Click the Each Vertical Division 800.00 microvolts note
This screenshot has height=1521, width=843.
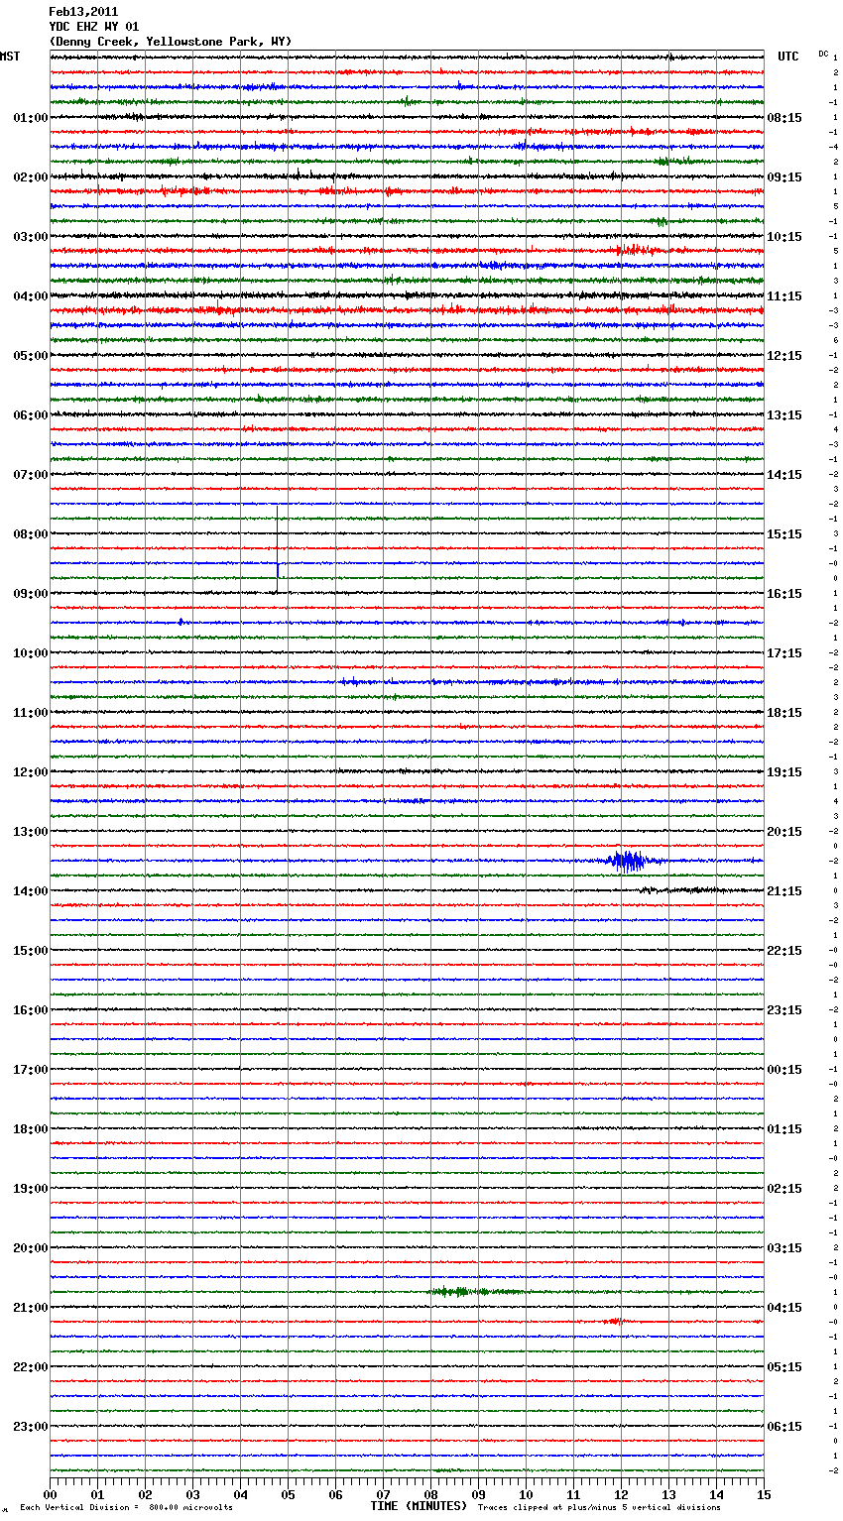[x=126, y=1508]
